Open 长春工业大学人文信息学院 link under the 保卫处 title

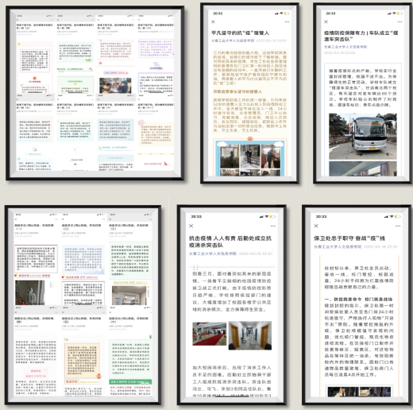click(338, 246)
